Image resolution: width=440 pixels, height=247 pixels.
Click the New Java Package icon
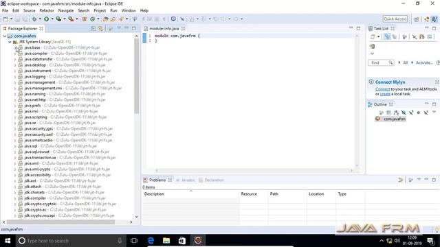coord(85,19)
